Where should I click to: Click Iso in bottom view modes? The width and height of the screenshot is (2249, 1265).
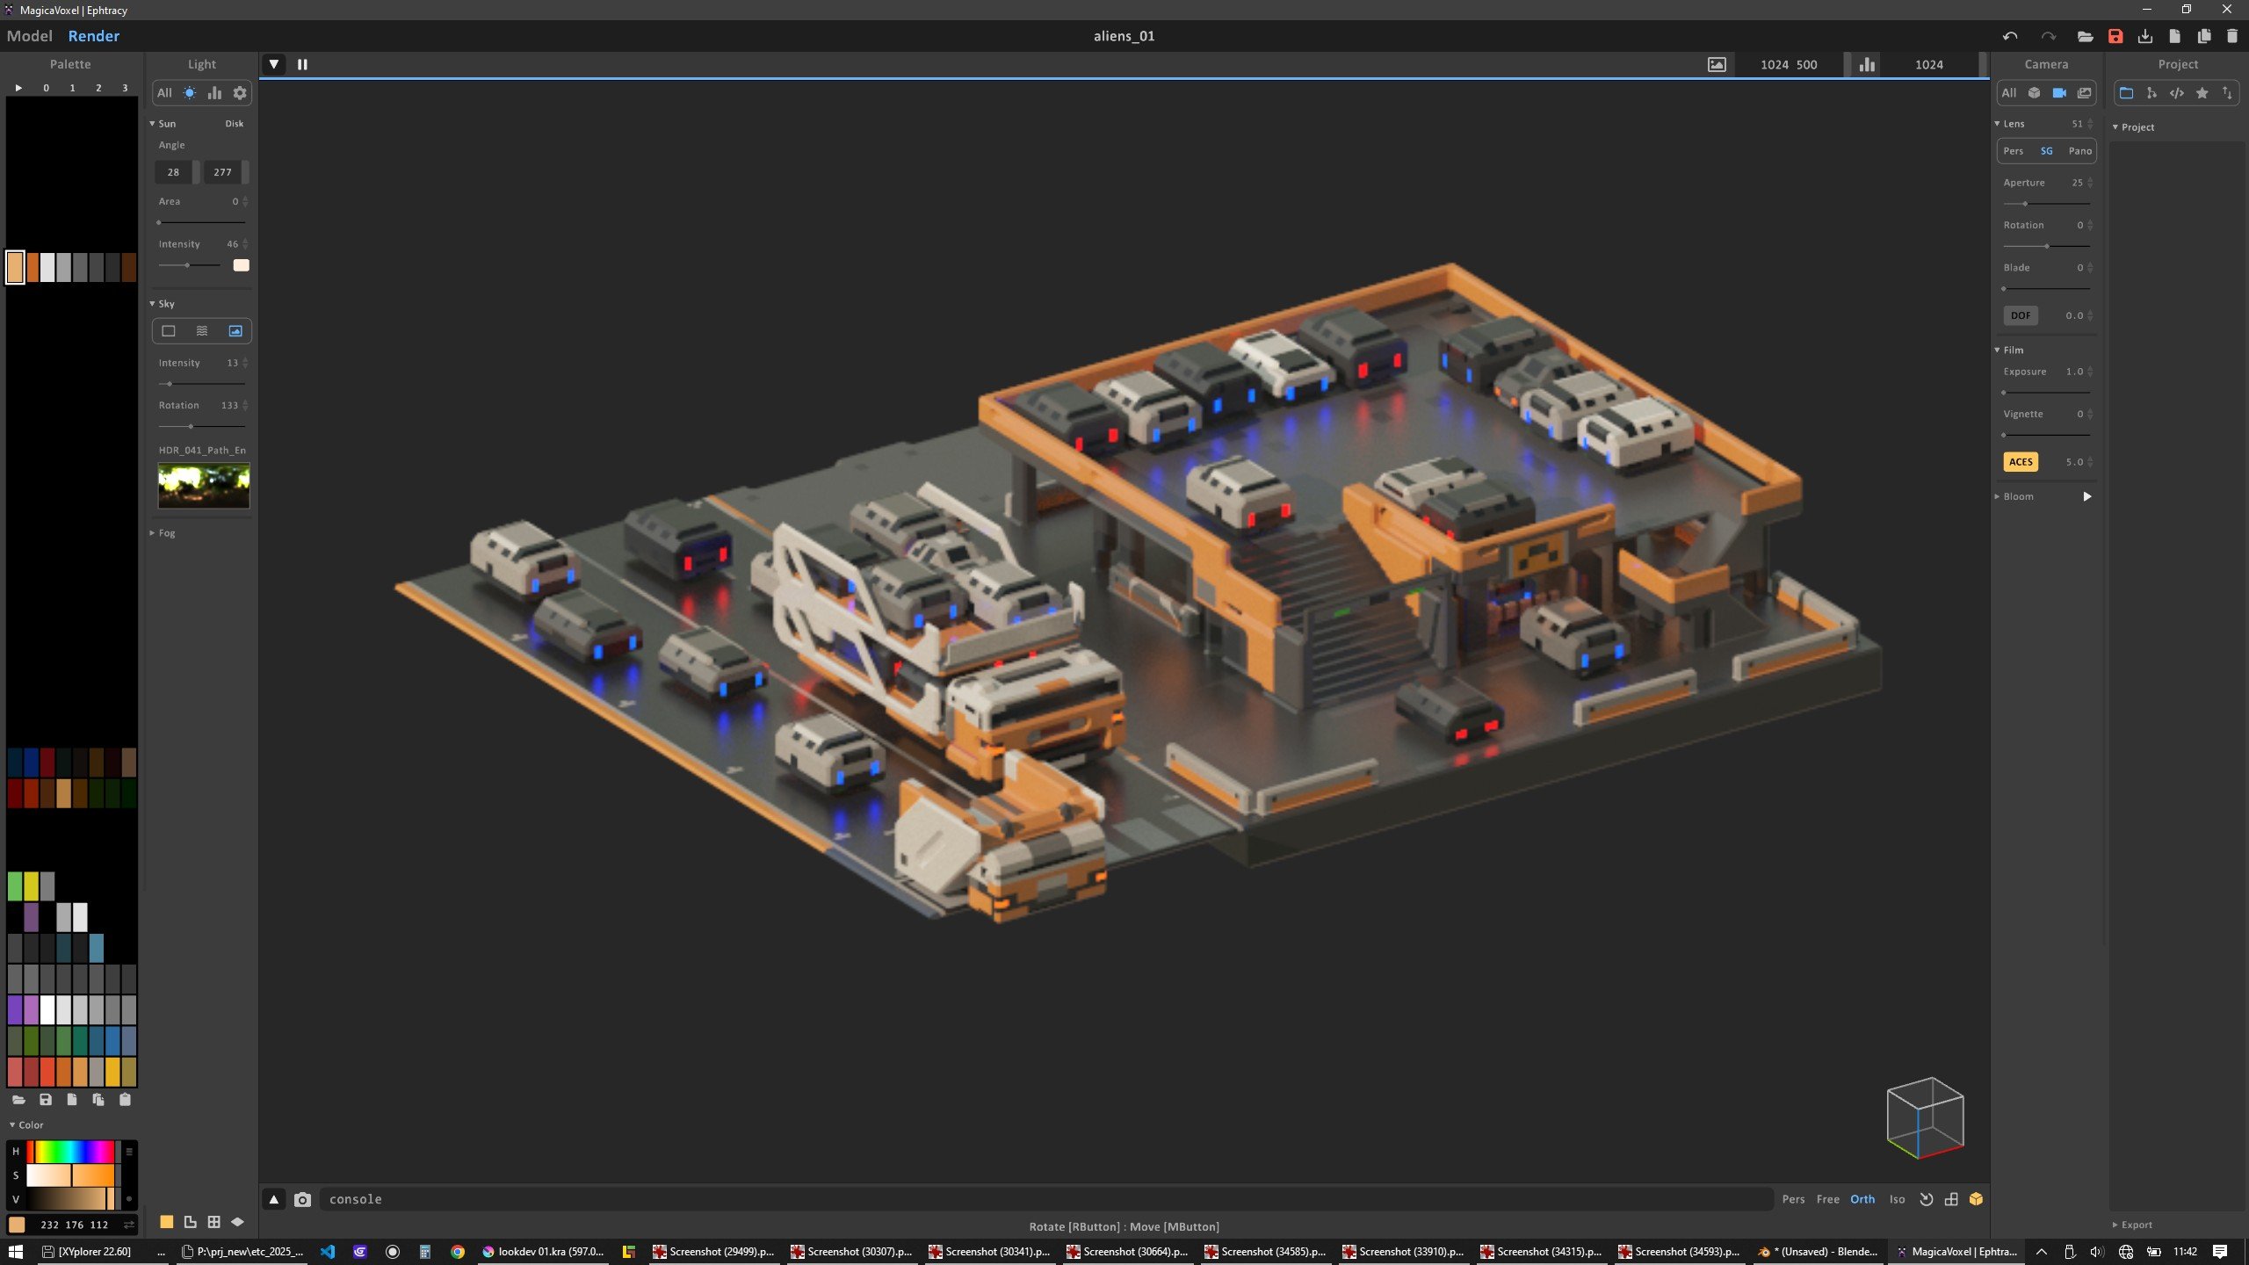click(x=1897, y=1199)
